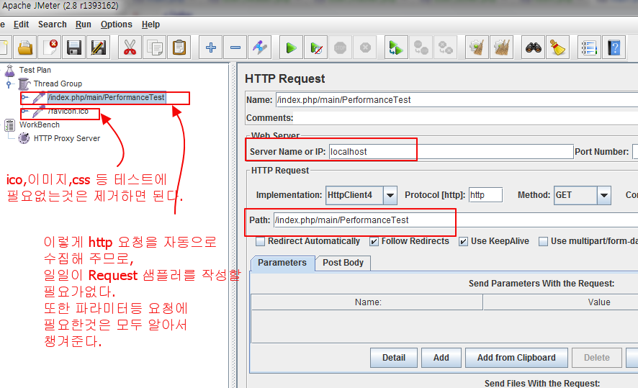The height and width of the screenshot is (388, 638).
Task: Click the Name input field
Action: [457, 100]
